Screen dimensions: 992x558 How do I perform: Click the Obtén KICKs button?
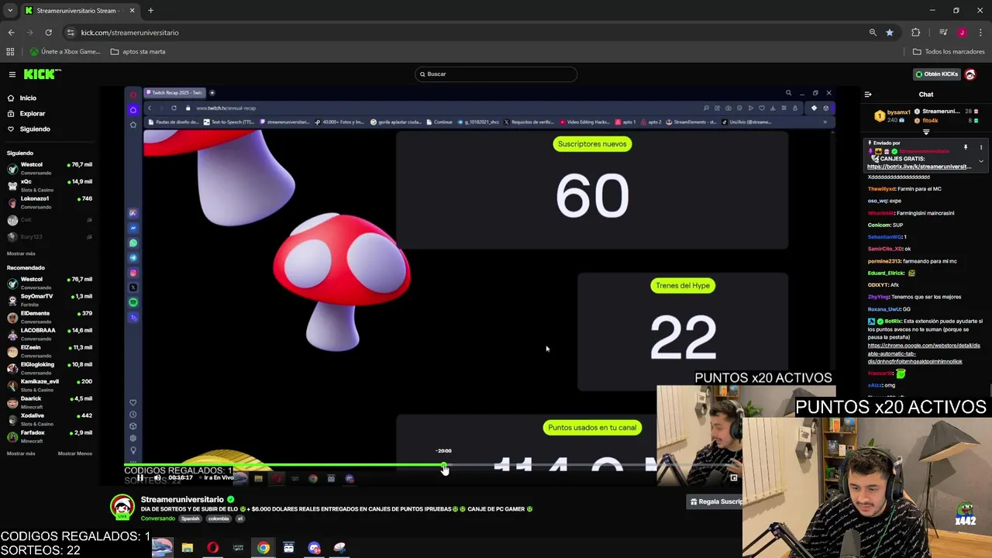tap(937, 74)
